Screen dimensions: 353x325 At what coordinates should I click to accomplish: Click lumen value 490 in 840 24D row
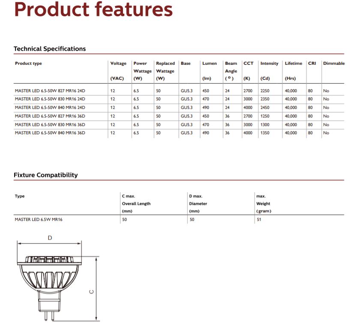point(206,108)
